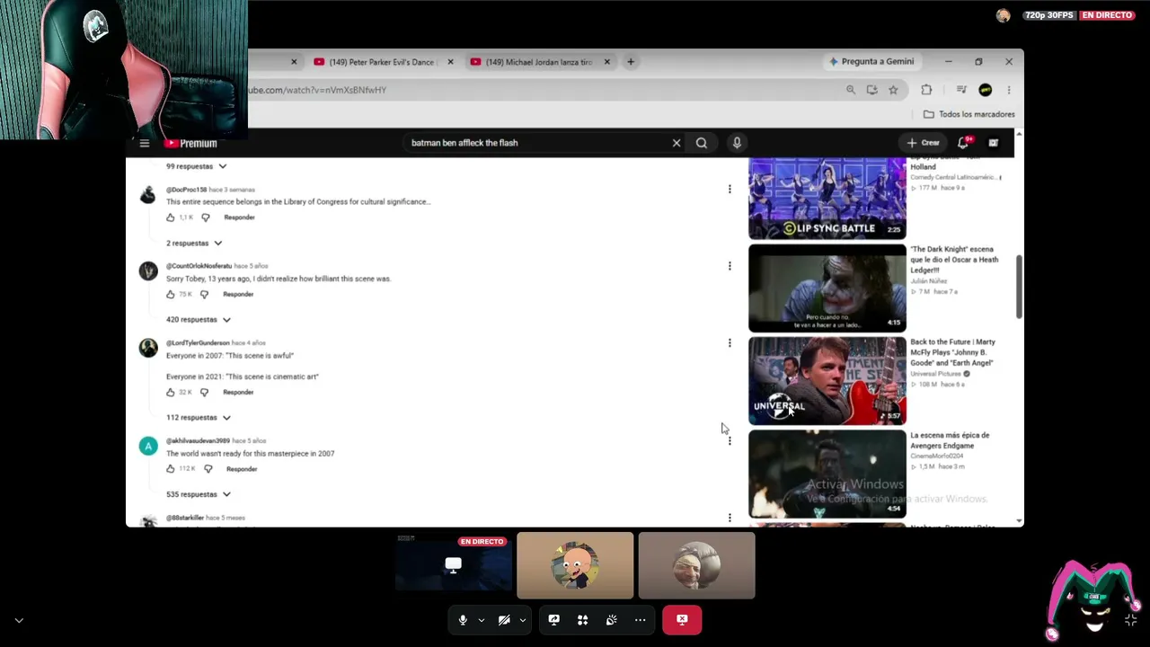Expand the 535 respuestas replies

pyautogui.click(x=199, y=494)
